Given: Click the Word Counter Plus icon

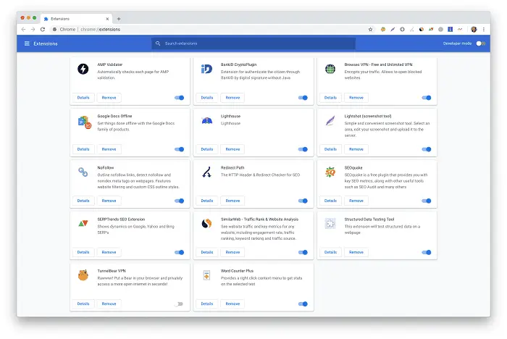Looking at the screenshot, I should pos(206,275).
